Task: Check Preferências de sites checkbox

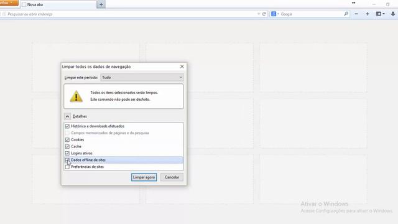Action: point(67,167)
